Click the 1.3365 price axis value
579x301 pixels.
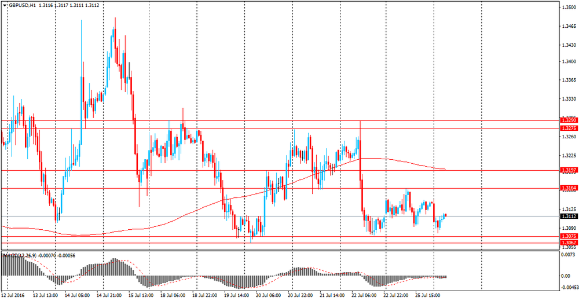[569, 80]
